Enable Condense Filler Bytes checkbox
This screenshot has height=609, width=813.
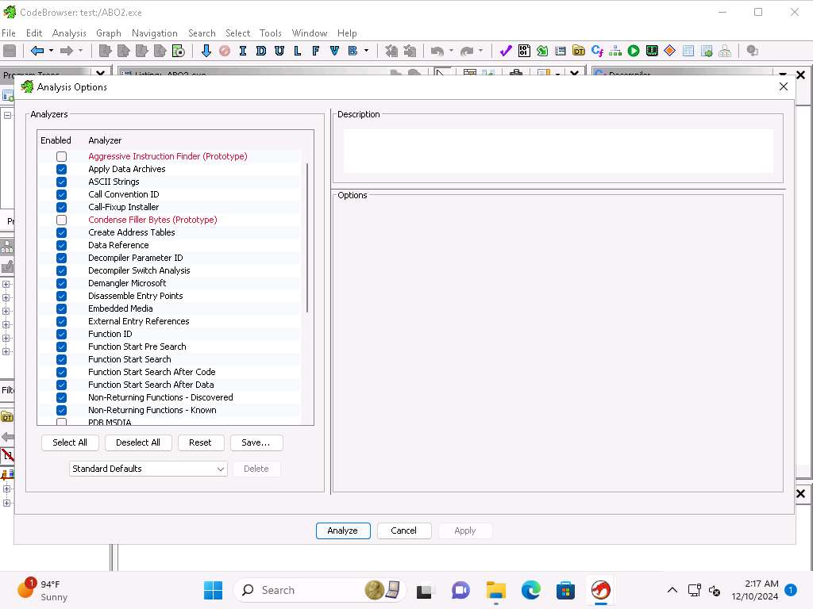tap(61, 220)
